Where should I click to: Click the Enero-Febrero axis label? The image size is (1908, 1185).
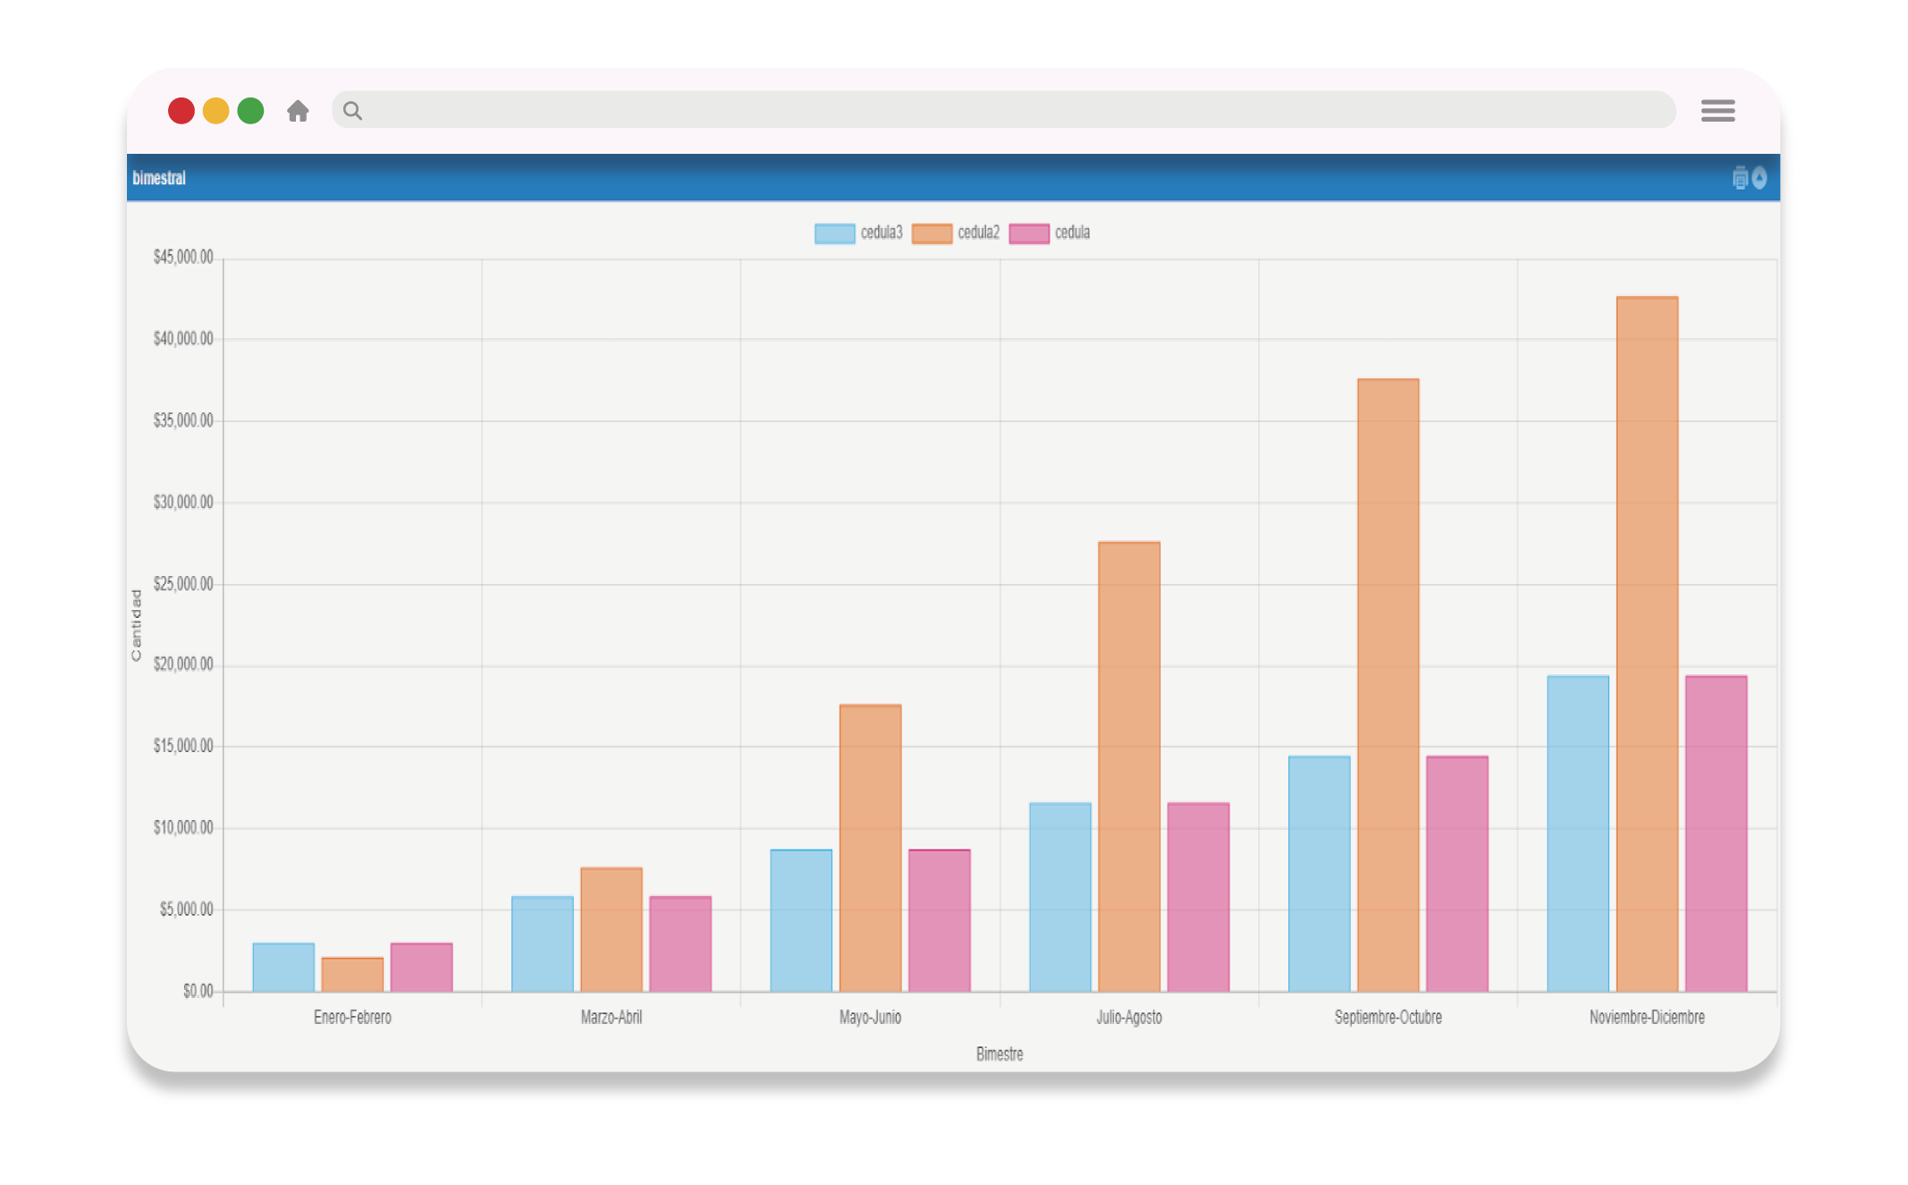point(352,1017)
